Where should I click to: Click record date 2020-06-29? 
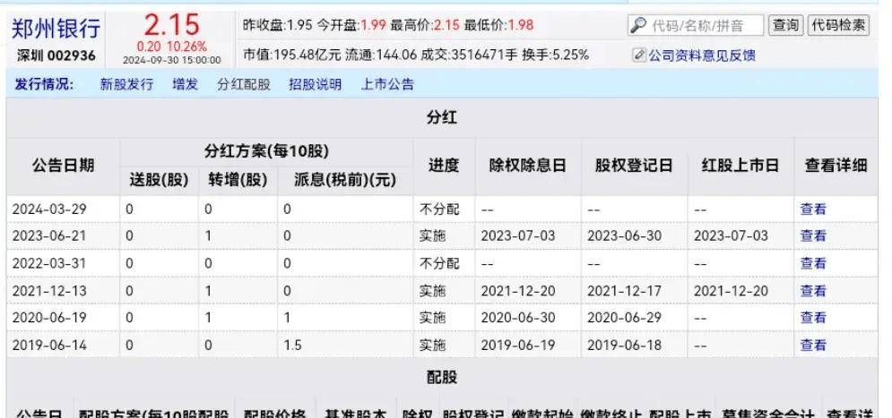click(624, 318)
